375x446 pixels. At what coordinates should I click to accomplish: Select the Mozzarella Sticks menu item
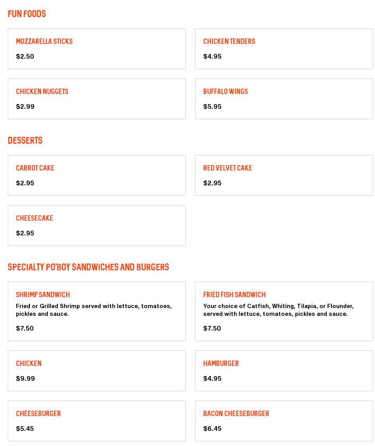pos(96,49)
